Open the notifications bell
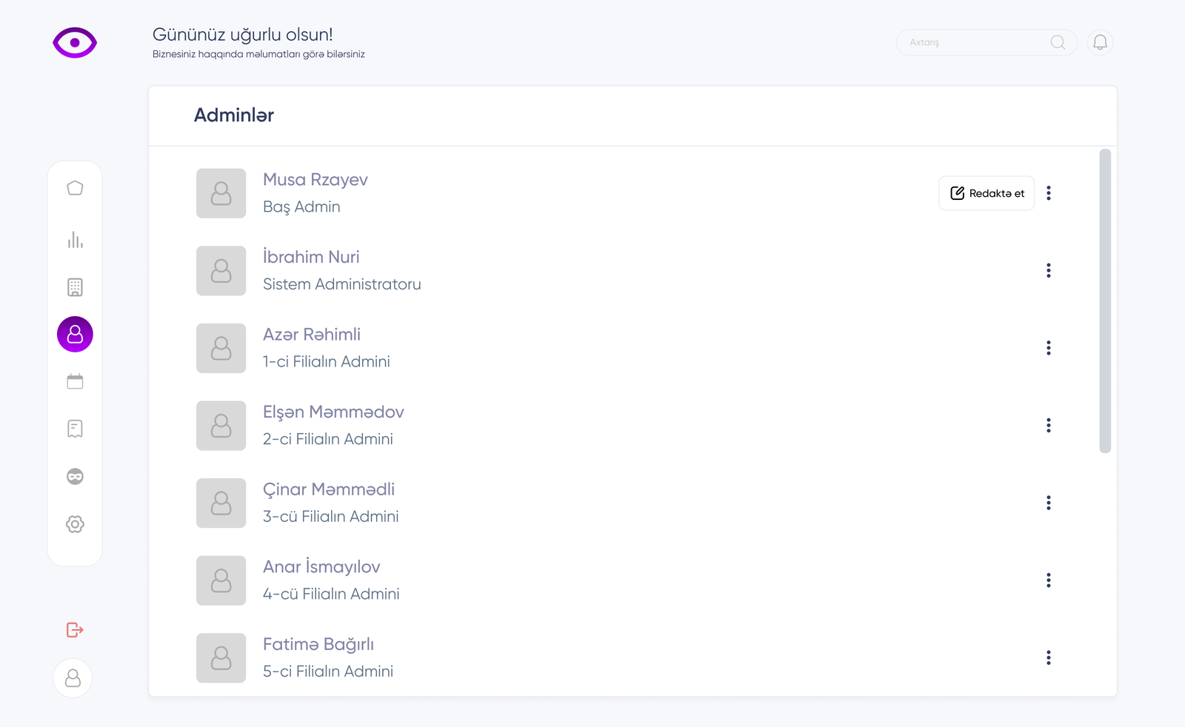The width and height of the screenshot is (1185, 727). tap(1100, 42)
